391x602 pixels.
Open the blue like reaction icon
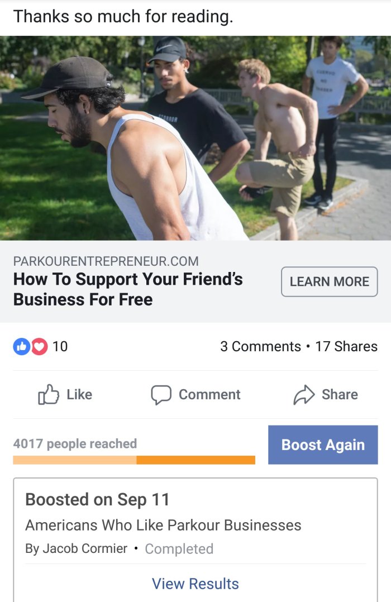[22, 346]
